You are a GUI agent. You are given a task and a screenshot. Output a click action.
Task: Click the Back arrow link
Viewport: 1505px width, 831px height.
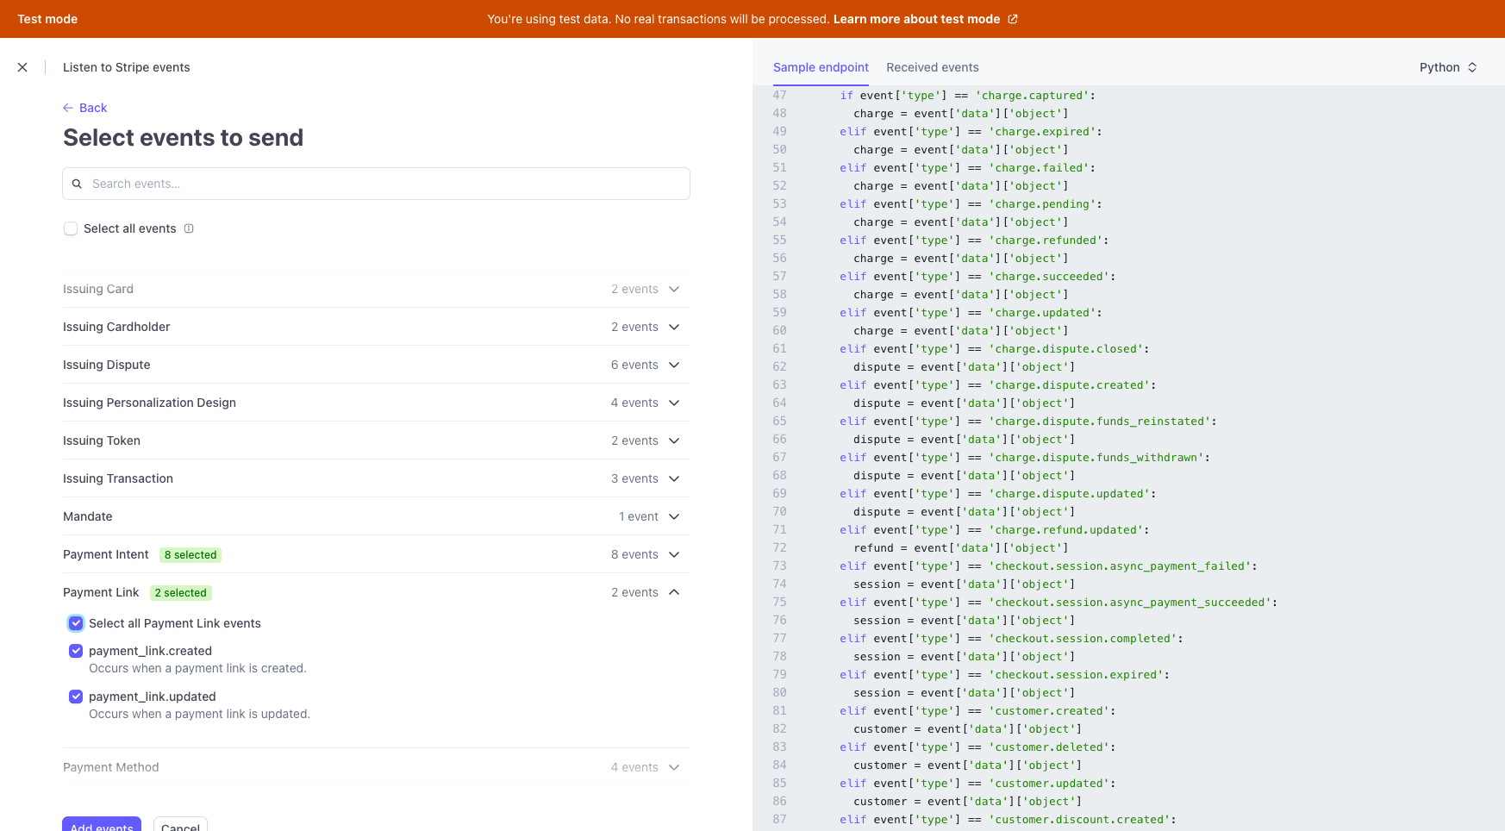[84, 108]
